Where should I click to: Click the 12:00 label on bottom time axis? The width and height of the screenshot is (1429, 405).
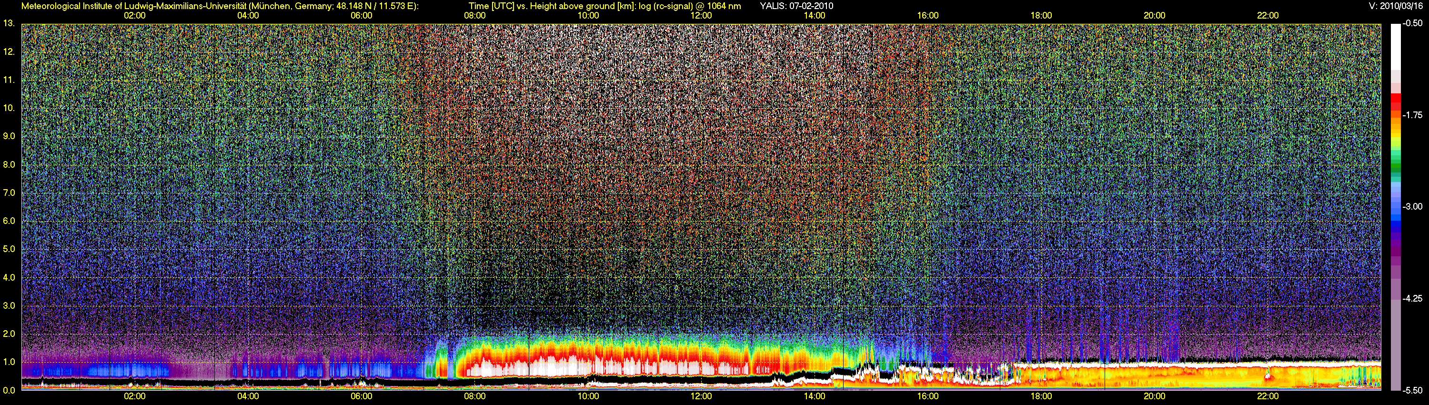tap(701, 396)
